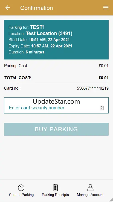The width and height of the screenshot is (113, 202).
Task: Tap the Manage Account person icon
Action: click(90, 188)
